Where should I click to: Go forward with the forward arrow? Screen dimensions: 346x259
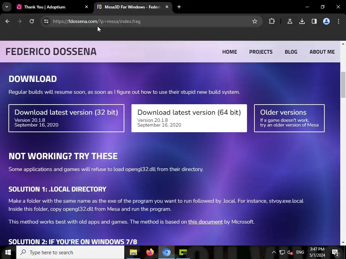pyautogui.click(x=20, y=21)
